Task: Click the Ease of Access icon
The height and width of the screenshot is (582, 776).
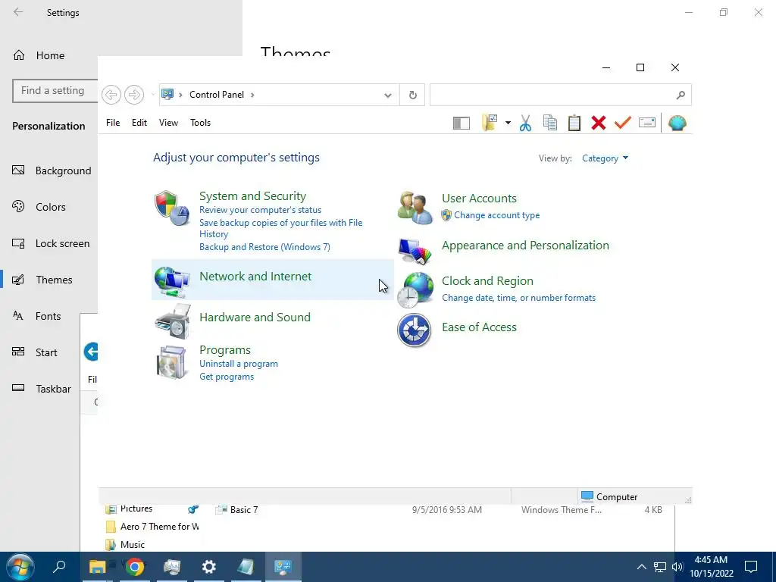Action: (415, 330)
